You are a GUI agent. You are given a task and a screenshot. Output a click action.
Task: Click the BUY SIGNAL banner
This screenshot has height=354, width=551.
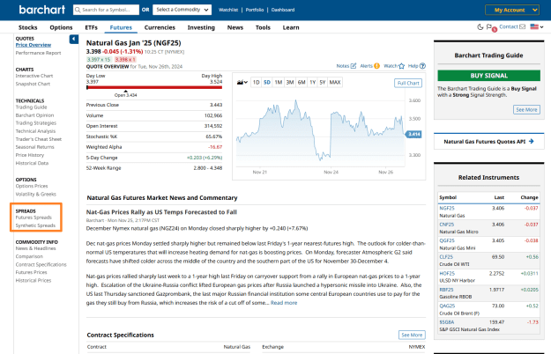coord(488,76)
